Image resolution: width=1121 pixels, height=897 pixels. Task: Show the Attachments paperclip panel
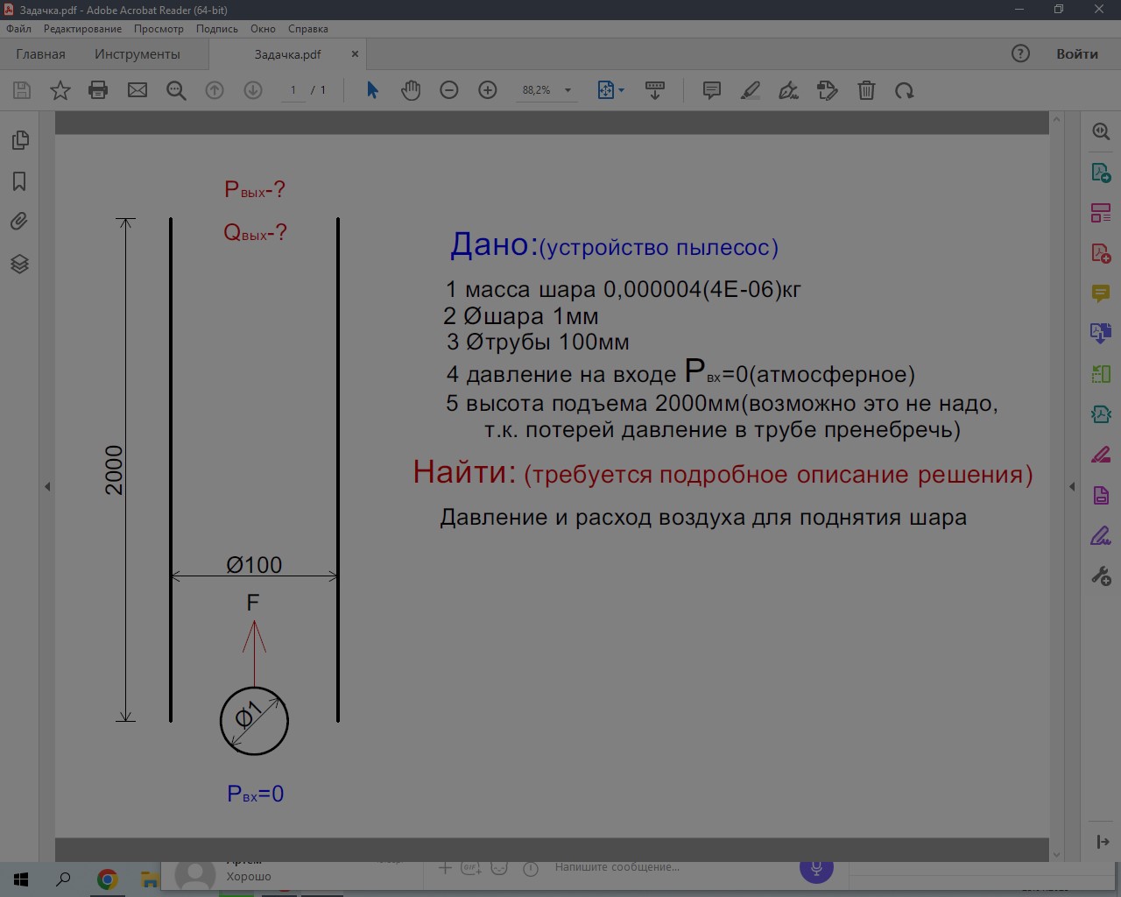pyautogui.click(x=19, y=222)
